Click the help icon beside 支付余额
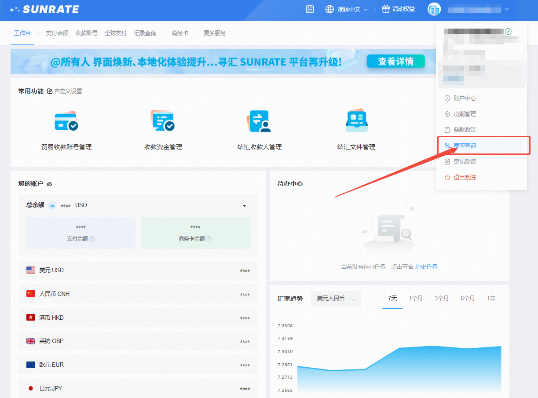538x398 pixels. tap(92, 239)
